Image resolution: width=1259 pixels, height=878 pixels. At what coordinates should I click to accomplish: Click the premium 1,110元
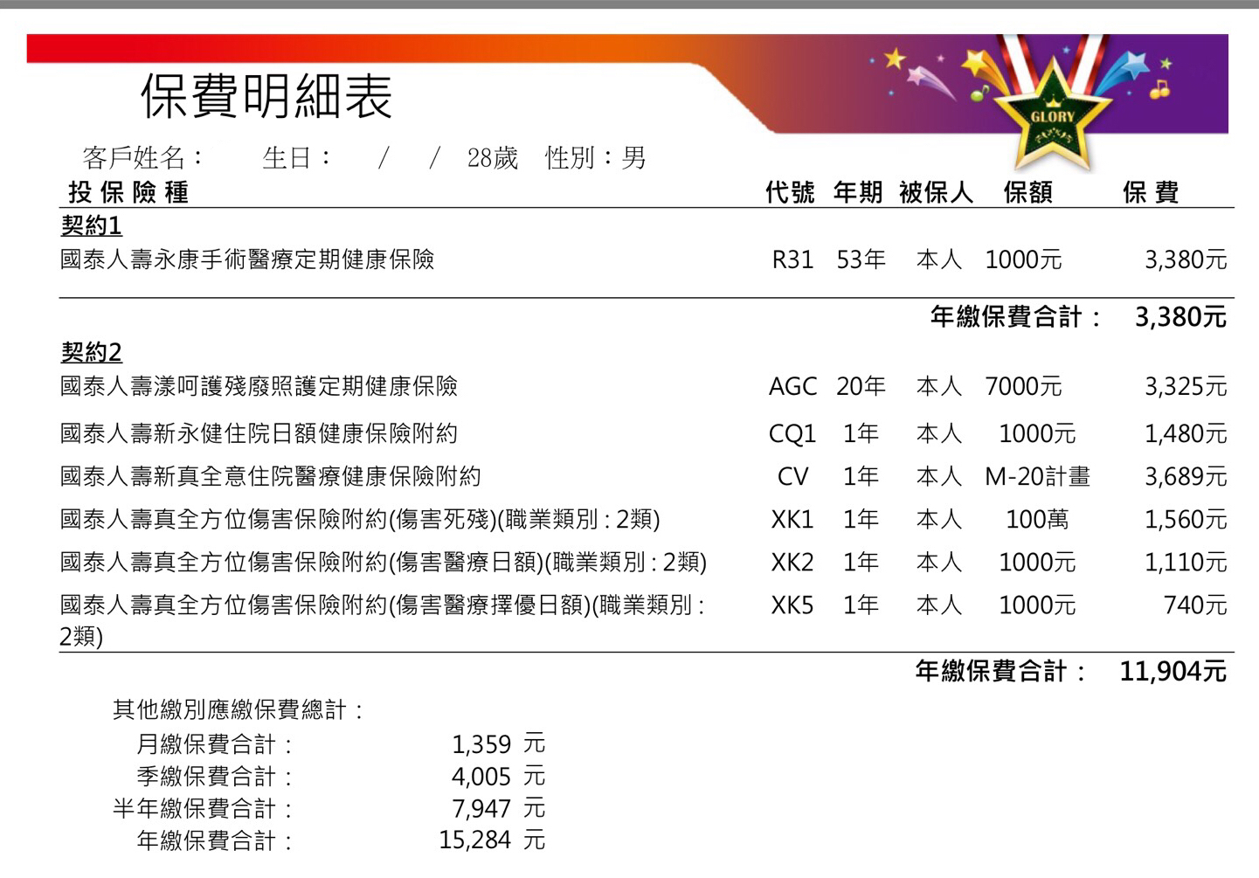tap(1186, 562)
